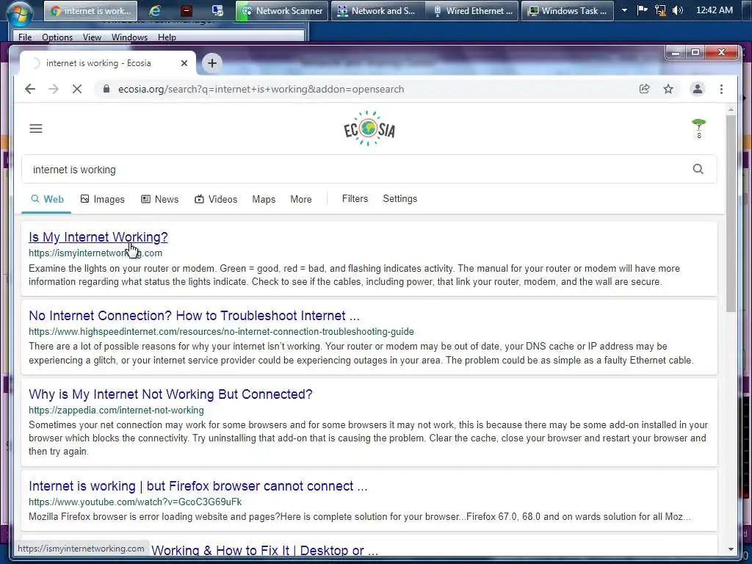
Task: Click the Ecosia logo
Action: coord(369,129)
